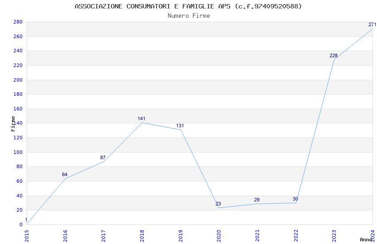
Task: Click the Anno x-axis title
Action: [366, 240]
